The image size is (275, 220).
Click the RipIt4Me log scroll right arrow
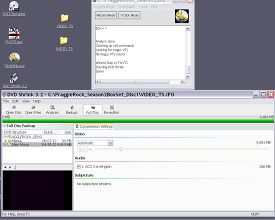(182, 81)
